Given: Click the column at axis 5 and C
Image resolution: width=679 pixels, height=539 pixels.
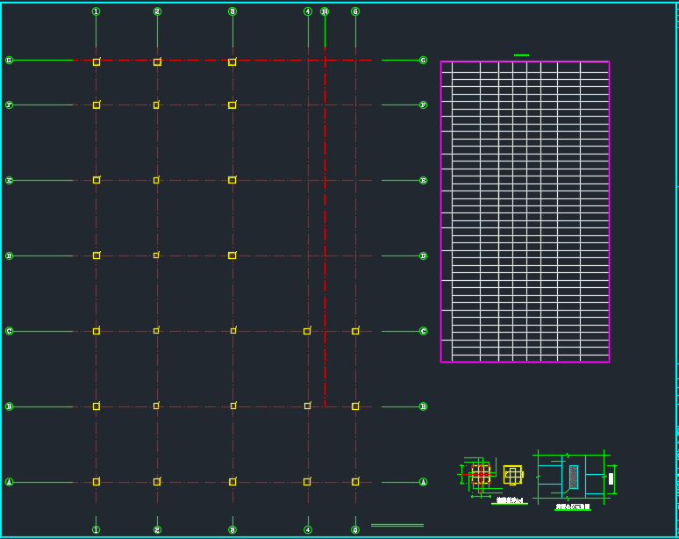Looking at the screenshot, I should 355,331.
